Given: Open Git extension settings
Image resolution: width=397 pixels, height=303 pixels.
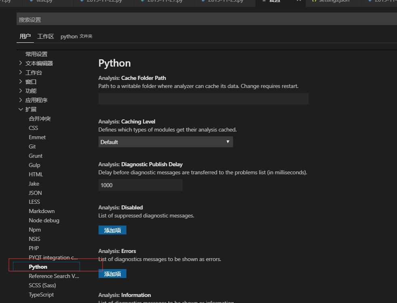Looking at the screenshot, I should pyautogui.click(x=32, y=146).
